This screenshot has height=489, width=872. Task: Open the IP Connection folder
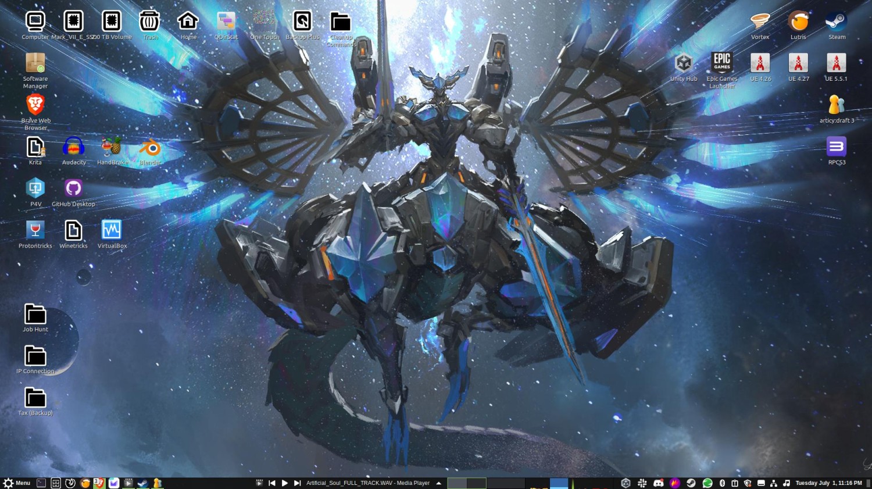point(35,359)
